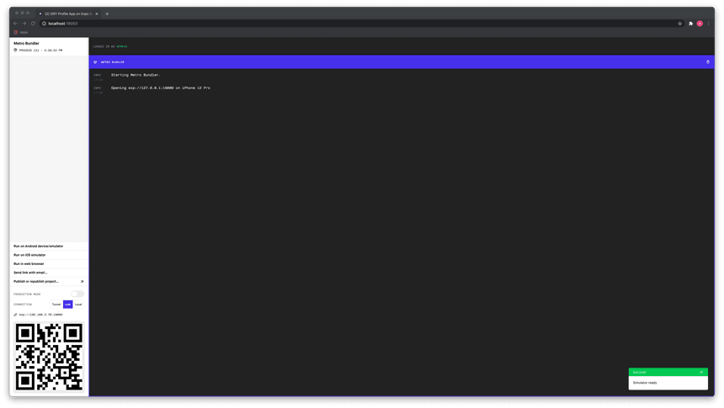Go forward in the browser
Viewport: 724px width, 408px height.
coord(24,24)
